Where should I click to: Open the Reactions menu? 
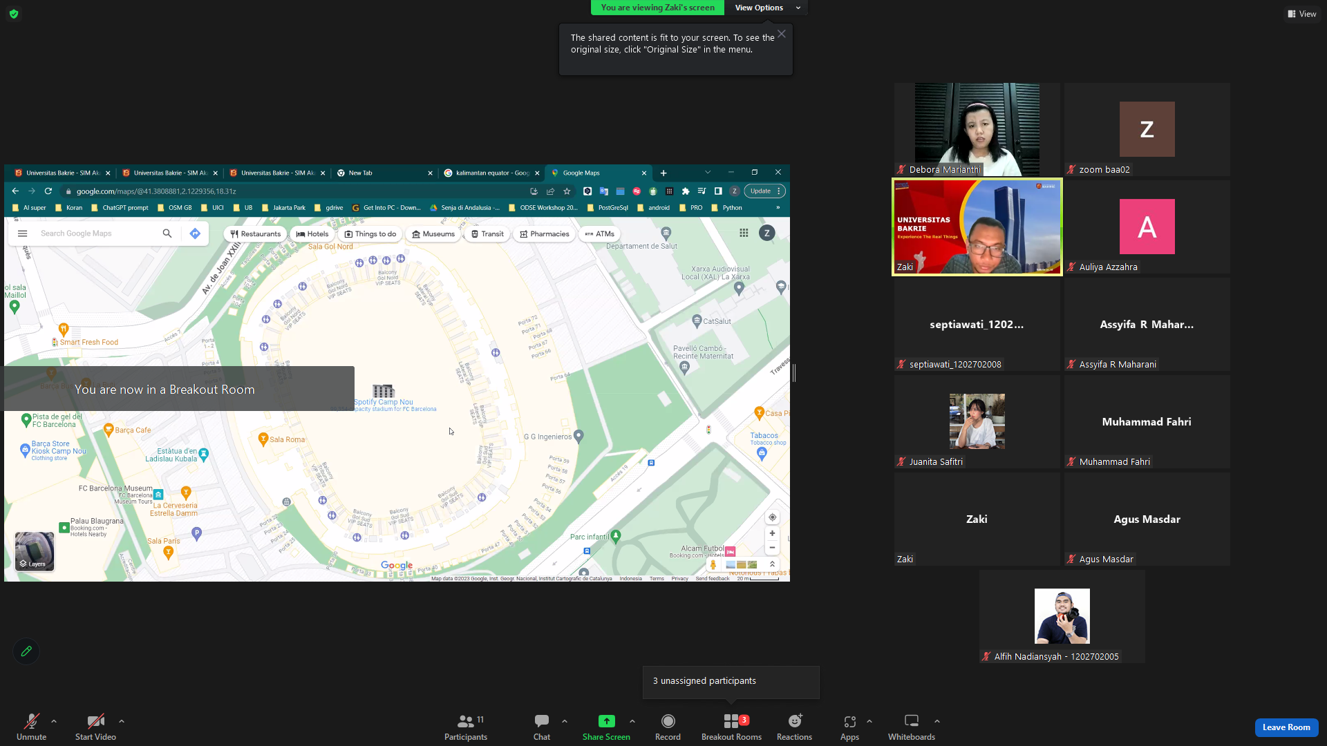point(794,727)
